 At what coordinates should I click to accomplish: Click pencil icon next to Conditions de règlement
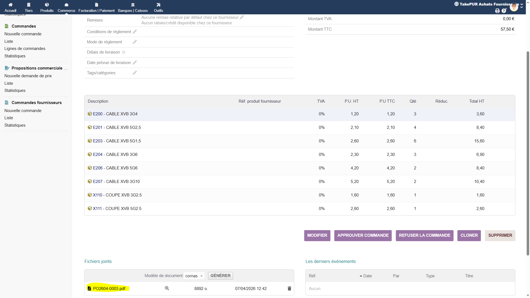coord(135,32)
